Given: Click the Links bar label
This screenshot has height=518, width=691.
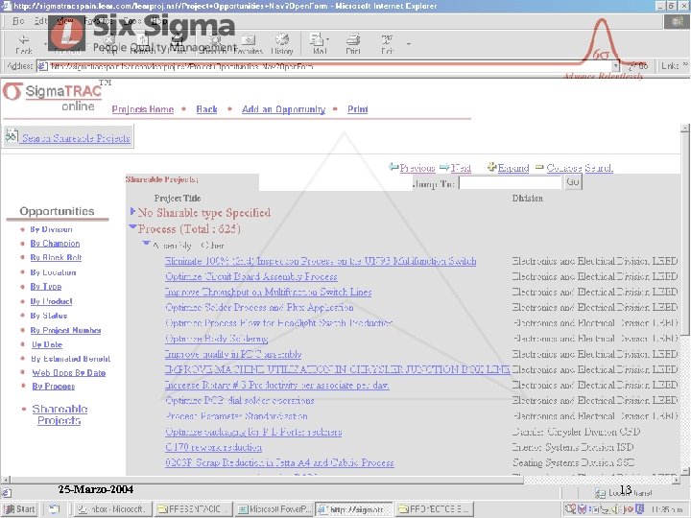Looking at the screenshot, I should pyautogui.click(x=670, y=65).
